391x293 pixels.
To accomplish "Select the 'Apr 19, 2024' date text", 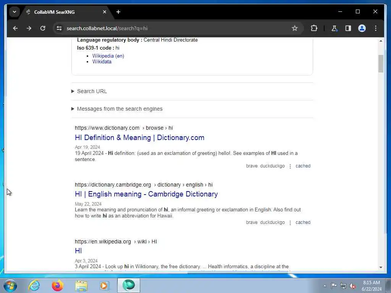I will (87, 147).
